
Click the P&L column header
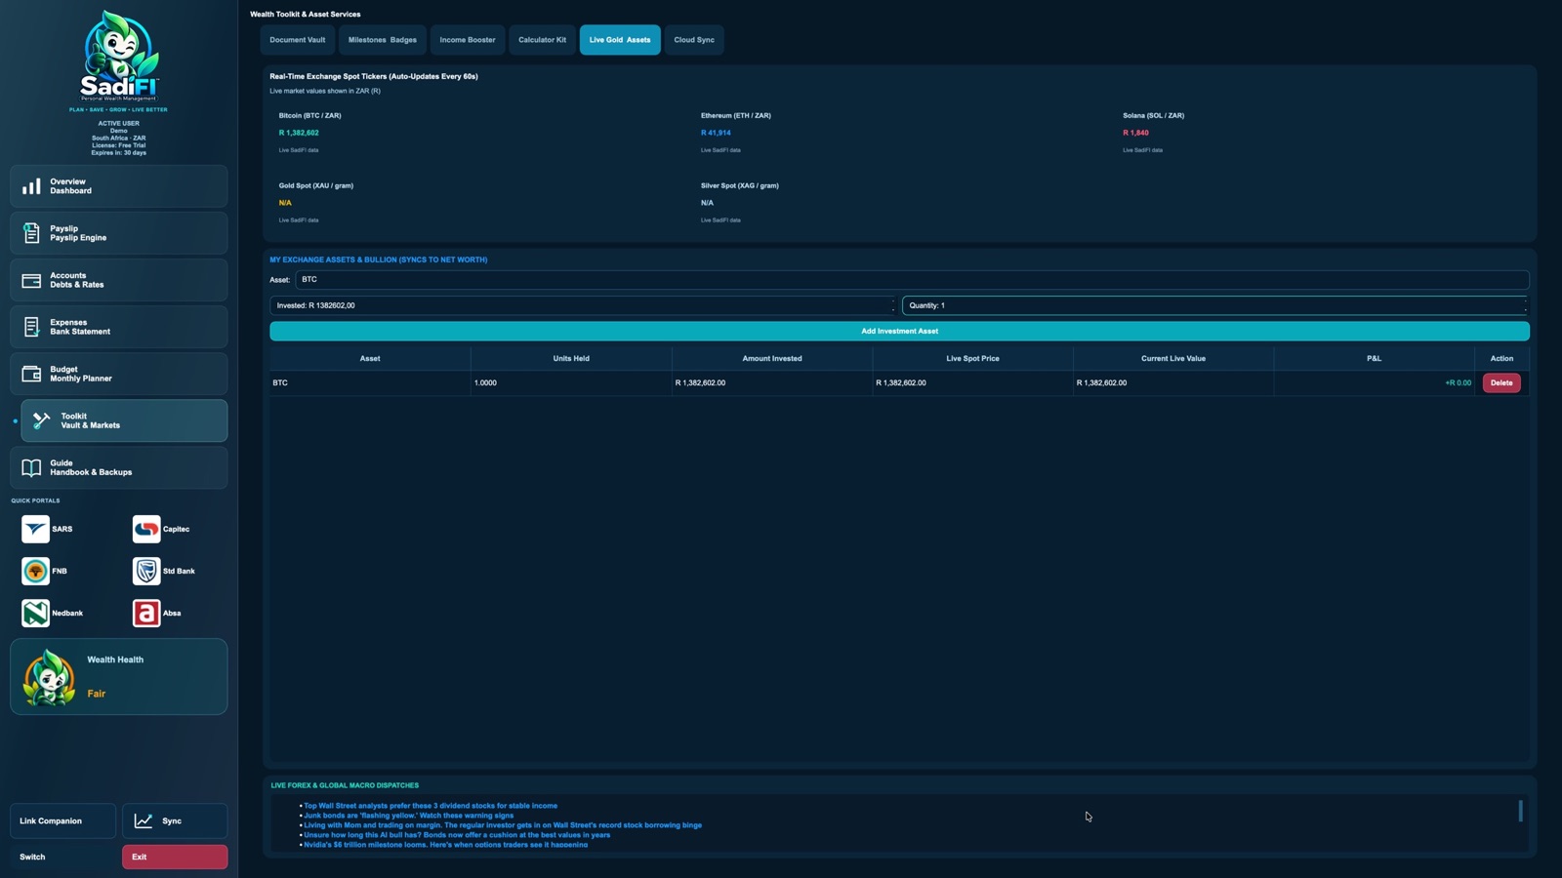pyautogui.click(x=1374, y=358)
